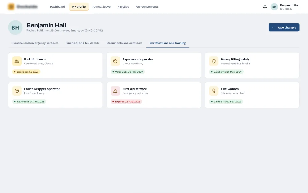Click the large BH profile avatar
Image resolution: width=308 pixels, height=193 pixels.
(15, 27)
